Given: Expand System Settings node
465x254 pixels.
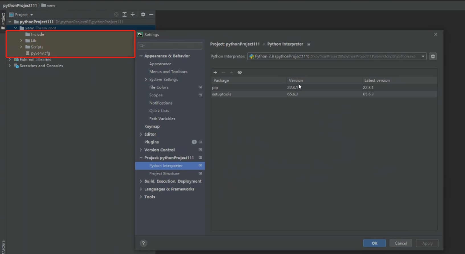Looking at the screenshot, I should coord(146,79).
